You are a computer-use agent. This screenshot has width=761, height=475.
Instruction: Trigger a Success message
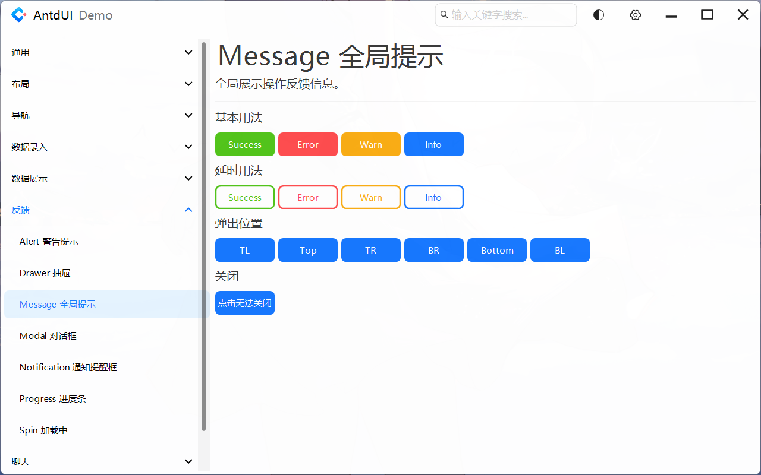[x=244, y=144]
